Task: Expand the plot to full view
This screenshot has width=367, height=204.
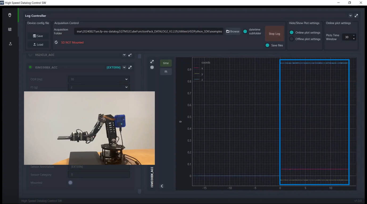Action: (x=152, y=62)
